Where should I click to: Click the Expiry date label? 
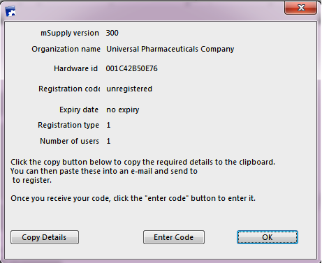point(79,110)
